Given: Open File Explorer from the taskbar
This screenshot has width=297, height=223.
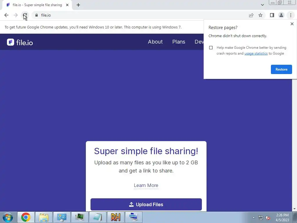Looking at the screenshot, I should click(44, 217).
